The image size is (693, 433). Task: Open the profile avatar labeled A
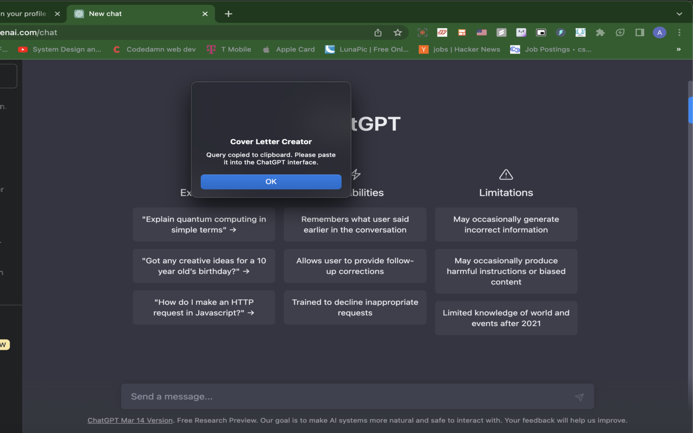click(659, 32)
